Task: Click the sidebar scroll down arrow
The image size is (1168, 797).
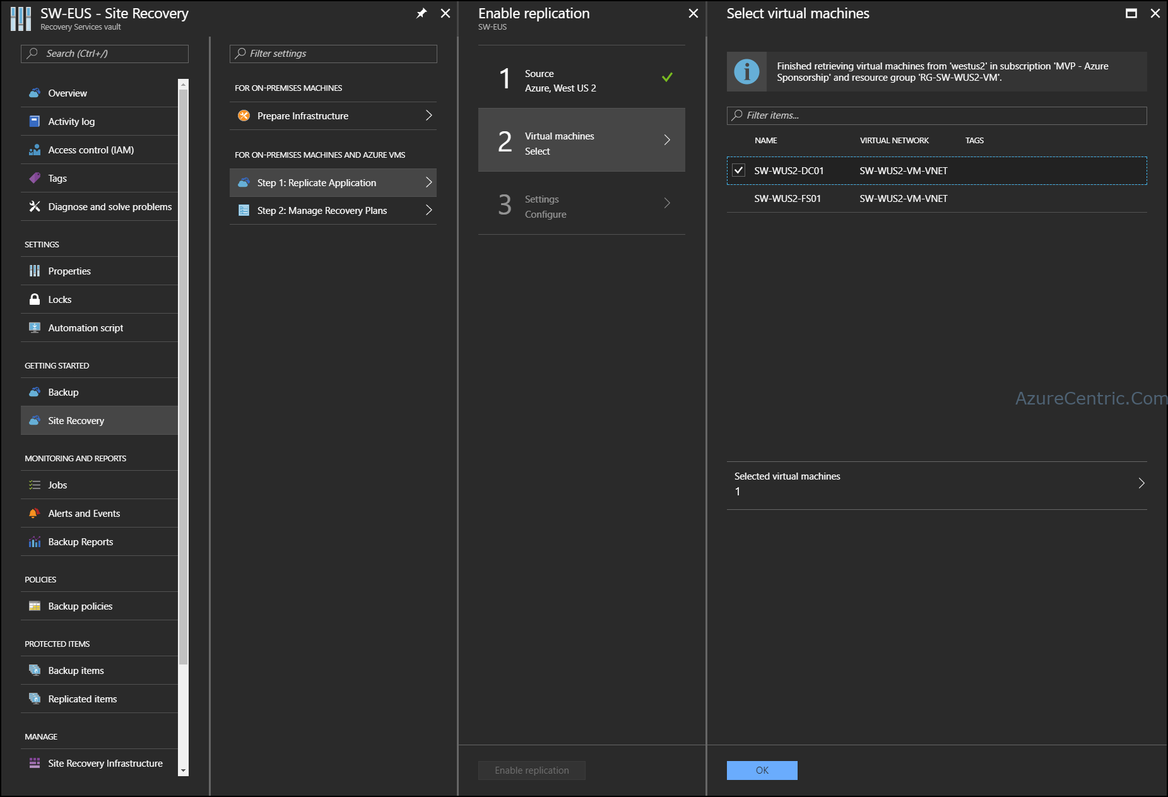Action: click(184, 770)
